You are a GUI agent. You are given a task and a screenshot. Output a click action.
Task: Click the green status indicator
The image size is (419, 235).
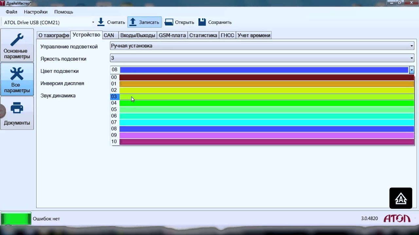coord(16,218)
